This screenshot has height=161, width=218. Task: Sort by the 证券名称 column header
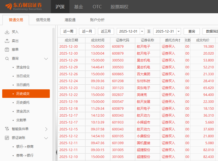coord(147,40)
